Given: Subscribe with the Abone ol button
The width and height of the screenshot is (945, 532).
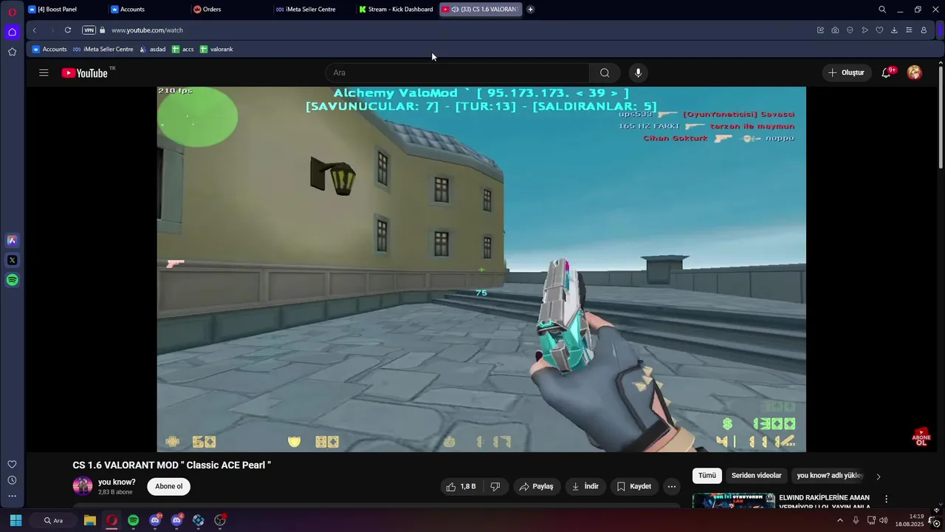Looking at the screenshot, I should (168, 486).
